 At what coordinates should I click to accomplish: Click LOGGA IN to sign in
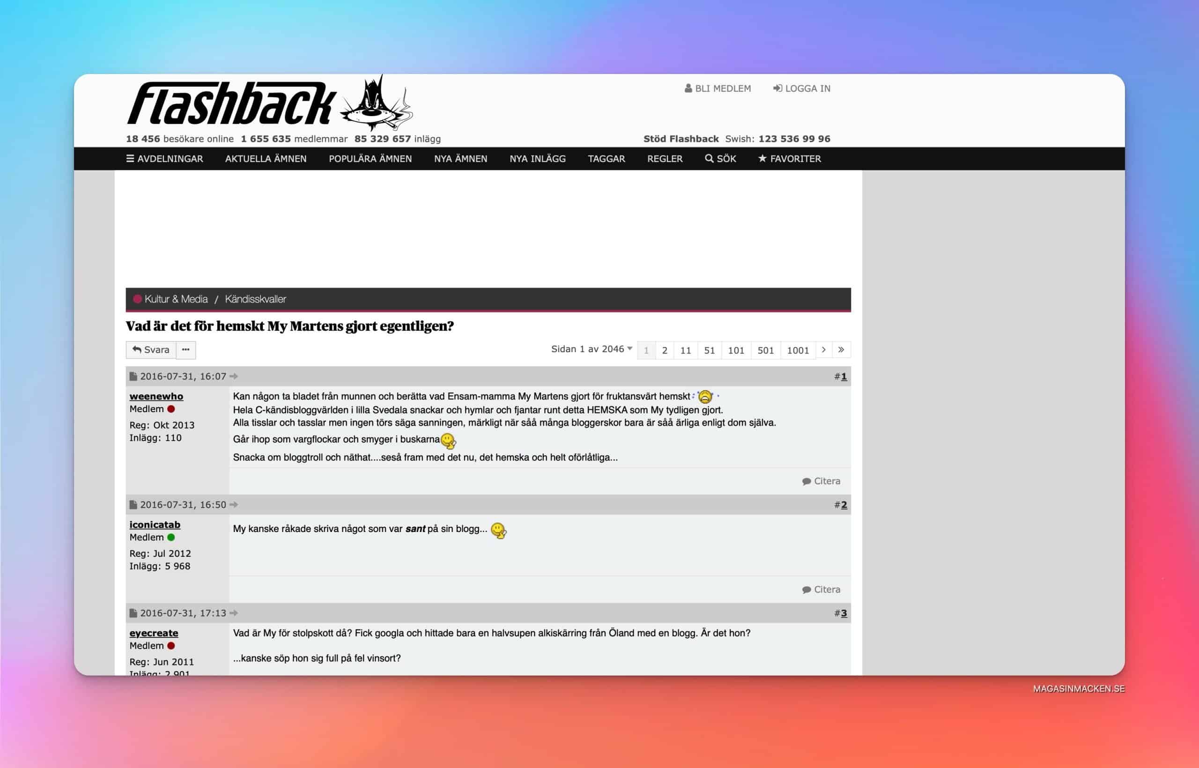[801, 88]
